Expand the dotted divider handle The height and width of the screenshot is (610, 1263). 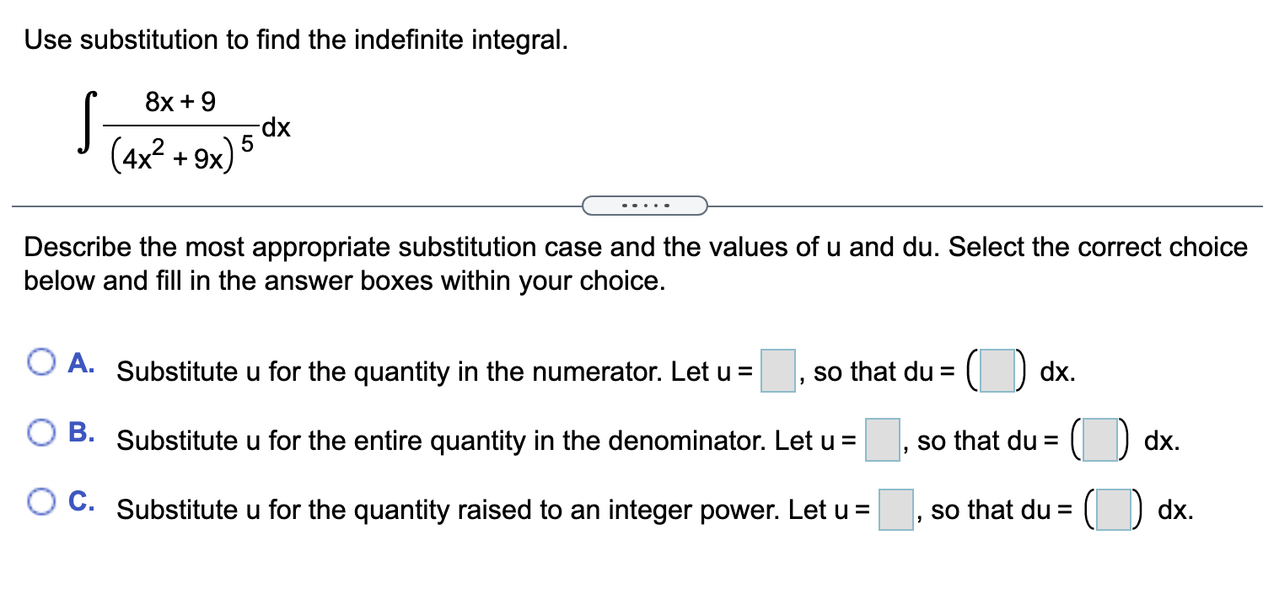[x=645, y=204]
